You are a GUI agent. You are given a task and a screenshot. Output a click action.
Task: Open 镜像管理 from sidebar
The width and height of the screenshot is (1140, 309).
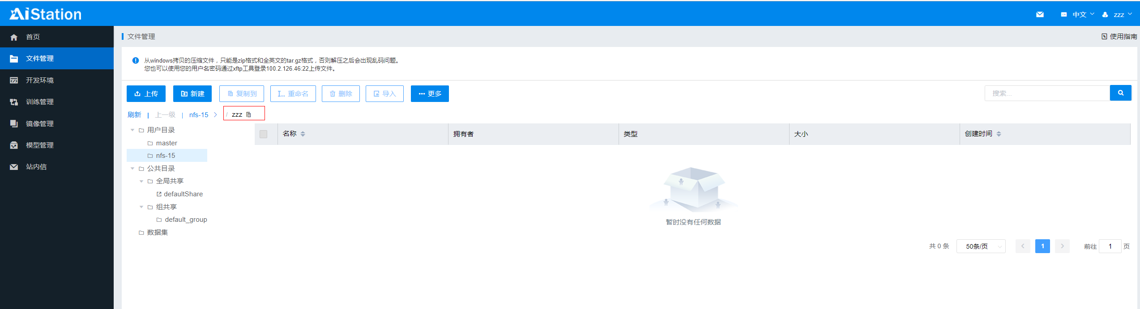39,124
